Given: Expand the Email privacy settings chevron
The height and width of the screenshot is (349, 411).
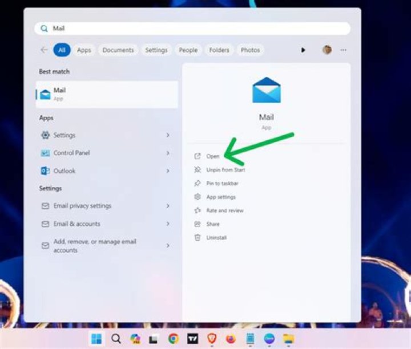Looking at the screenshot, I should point(168,206).
